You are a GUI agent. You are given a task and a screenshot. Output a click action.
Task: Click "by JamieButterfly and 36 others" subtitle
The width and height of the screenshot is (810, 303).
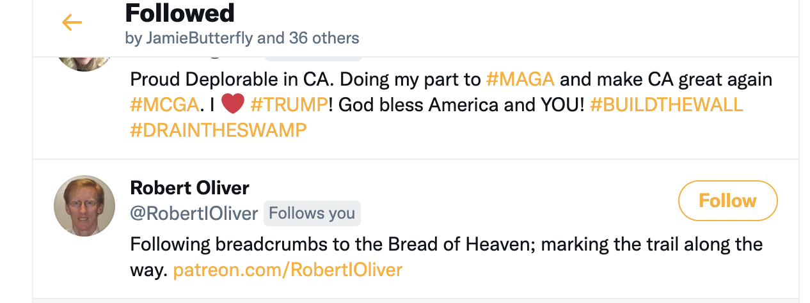click(242, 38)
